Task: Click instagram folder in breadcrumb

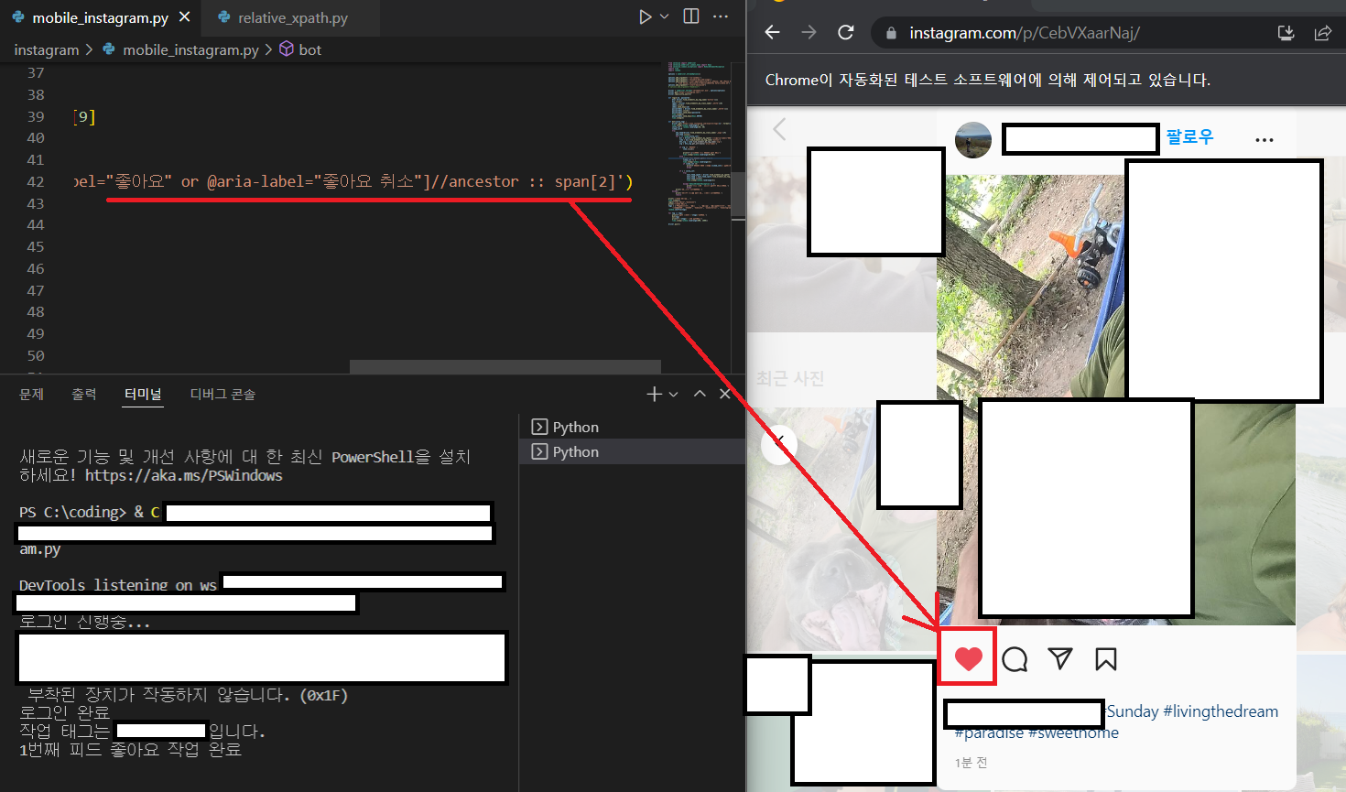Action: coord(47,49)
